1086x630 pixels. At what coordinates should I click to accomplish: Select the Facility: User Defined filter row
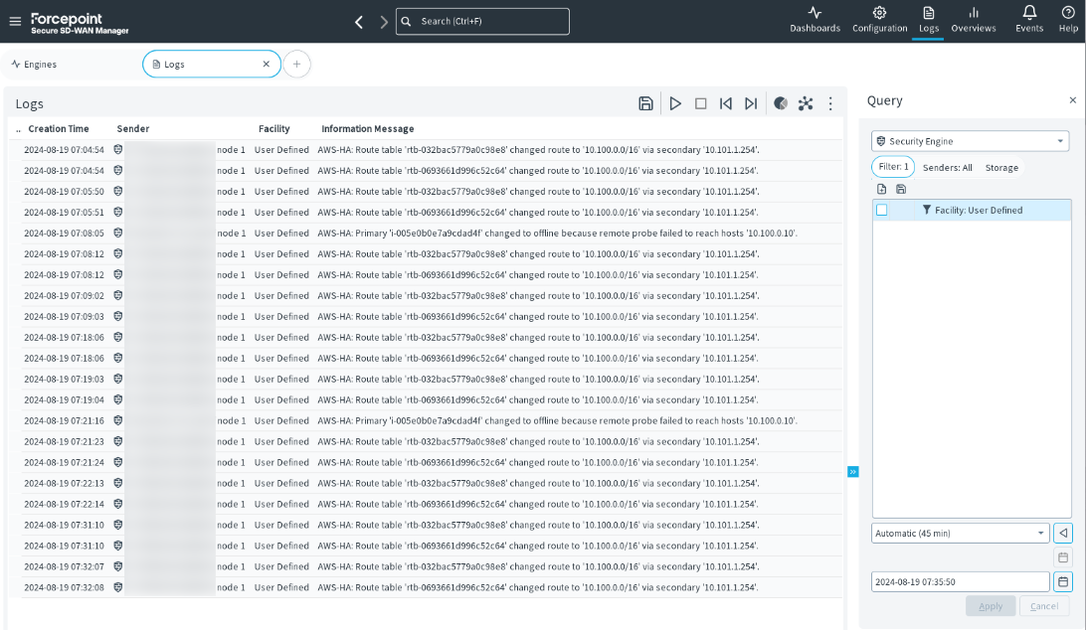tap(972, 210)
